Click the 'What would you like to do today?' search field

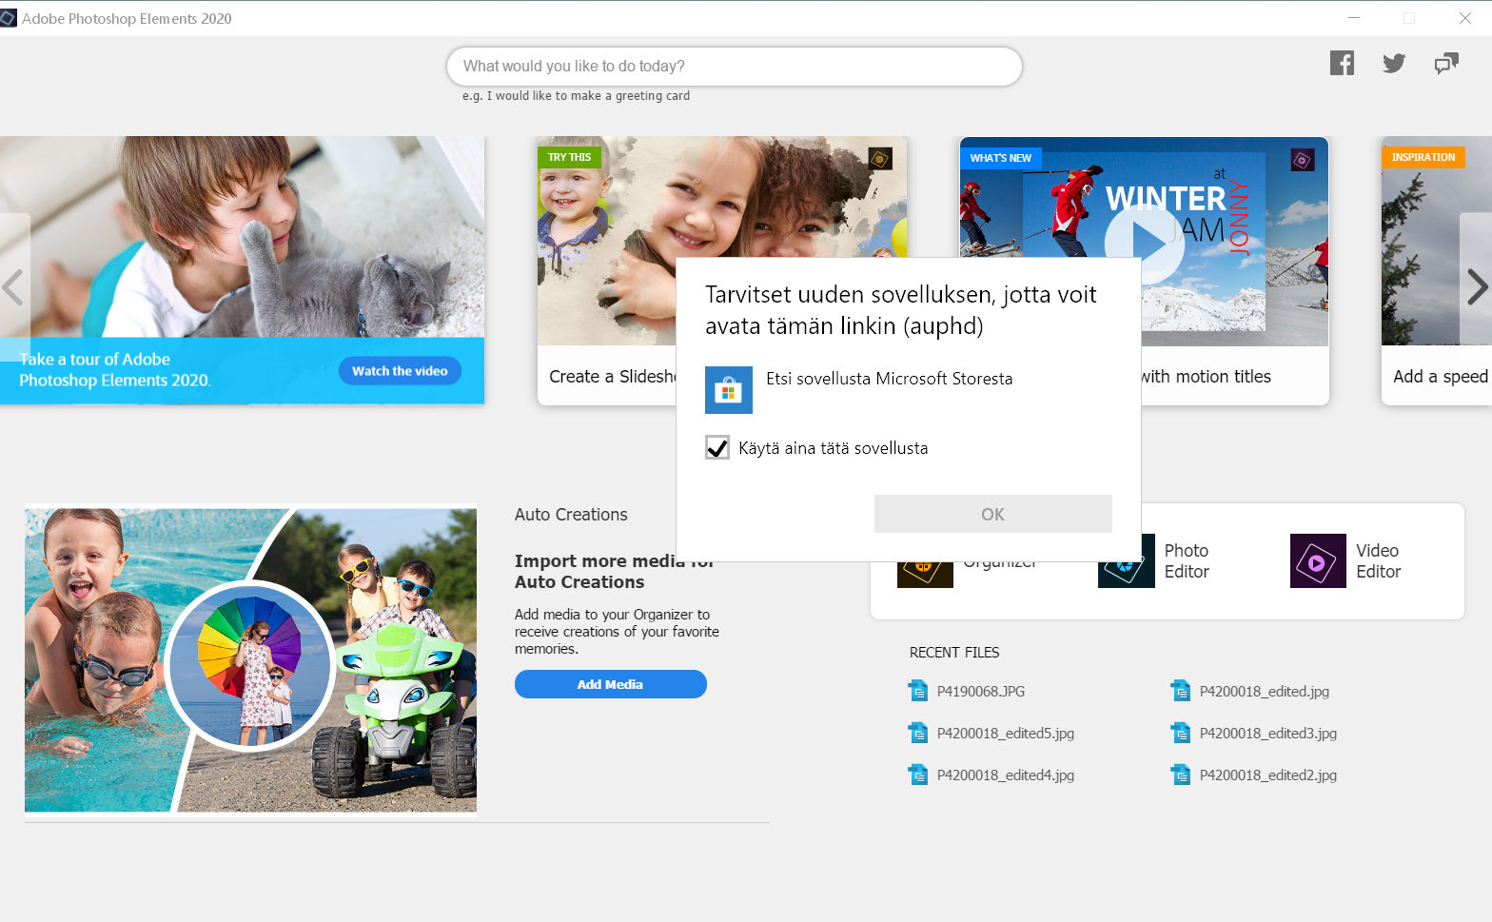735,67
